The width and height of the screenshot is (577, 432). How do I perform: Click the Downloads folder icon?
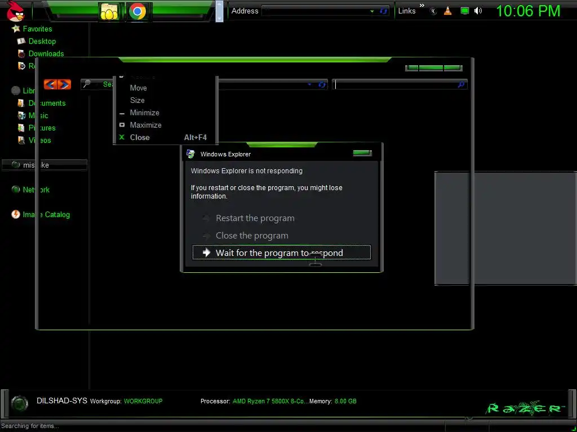tap(21, 53)
